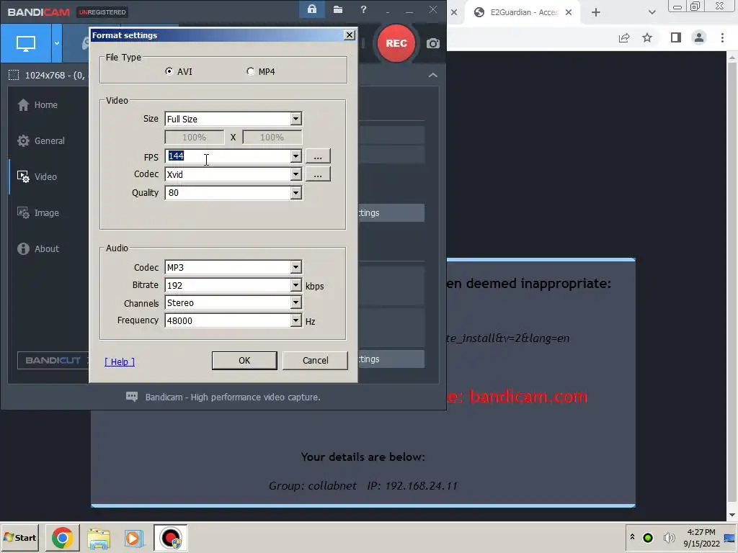Cancel the Format settings dialog
The width and height of the screenshot is (738, 553).
pyautogui.click(x=316, y=361)
